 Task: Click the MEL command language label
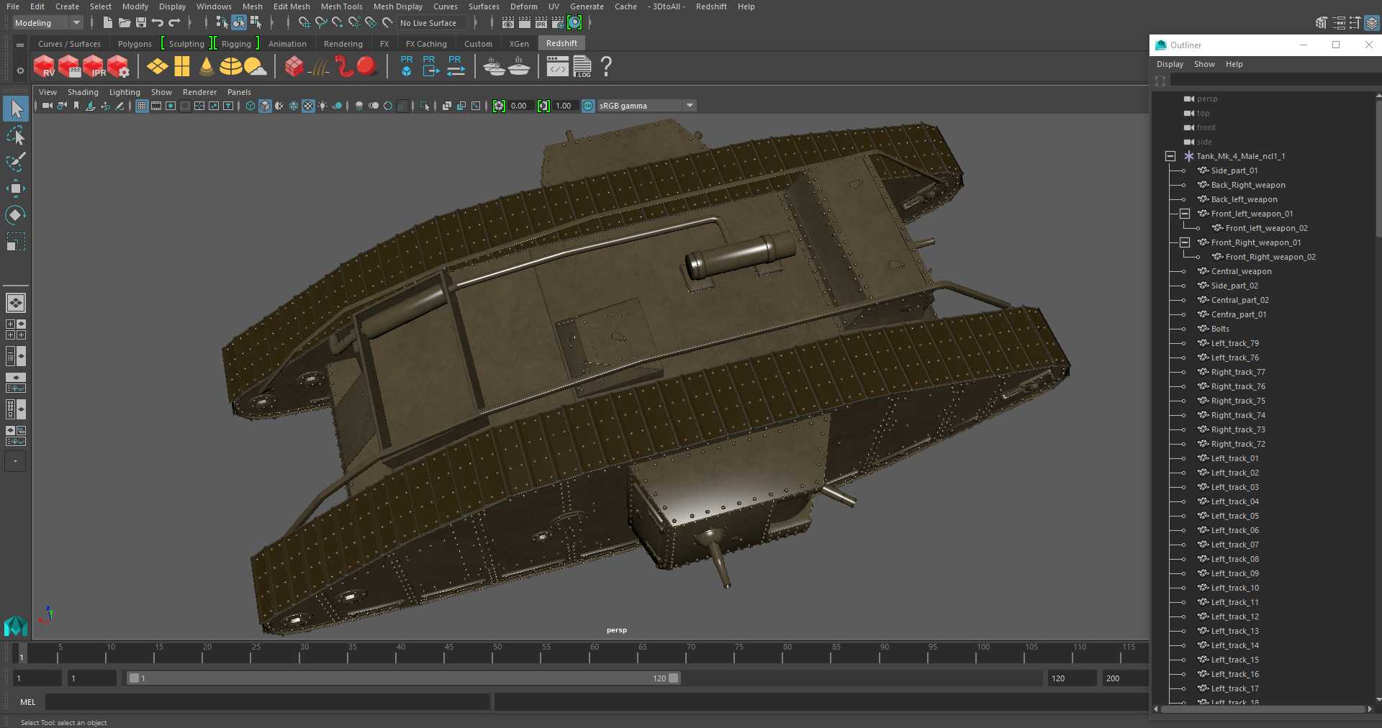tap(27, 702)
